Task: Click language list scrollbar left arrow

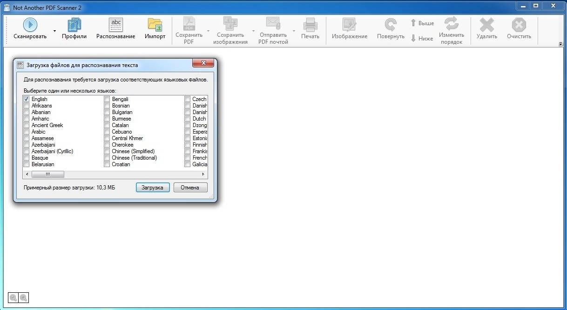Action: coord(27,174)
